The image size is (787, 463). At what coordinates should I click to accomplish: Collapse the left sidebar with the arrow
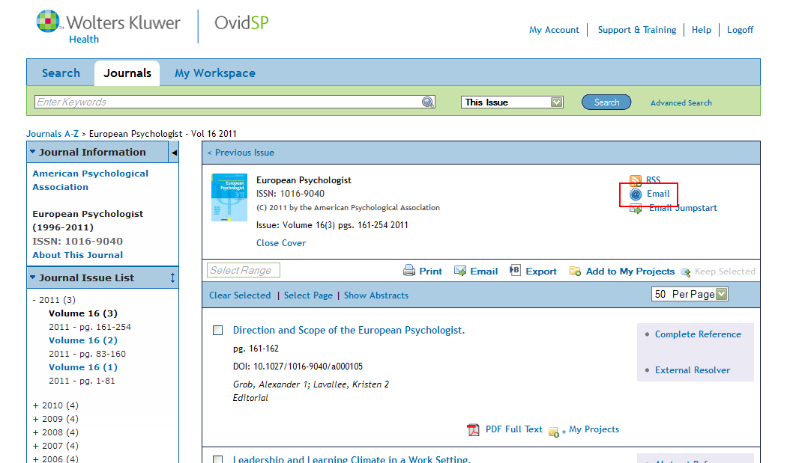pyautogui.click(x=174, y=153)
